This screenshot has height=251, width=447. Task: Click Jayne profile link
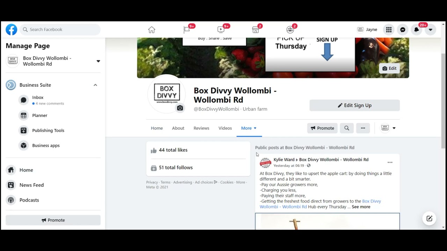point(367,30)
